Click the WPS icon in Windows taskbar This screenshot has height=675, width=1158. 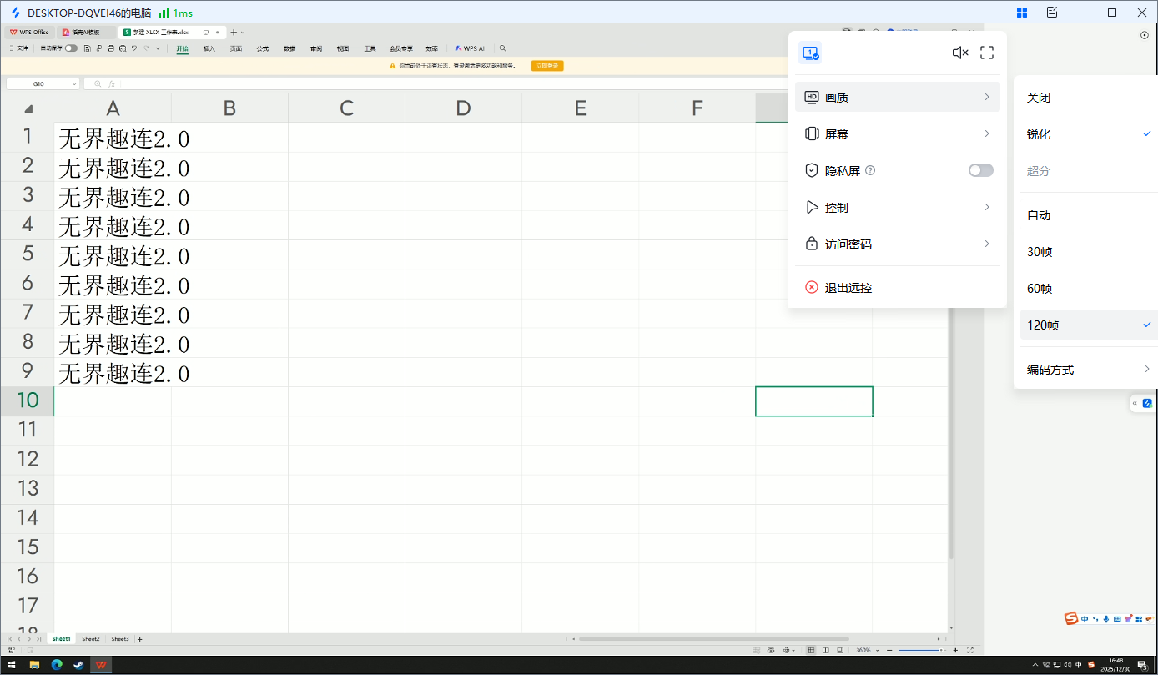[101, 665]
